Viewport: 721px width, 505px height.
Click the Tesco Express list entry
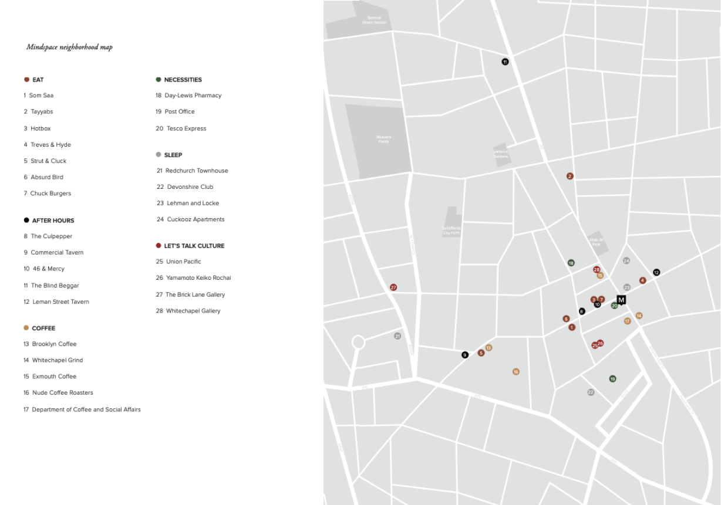tap(186, 128)
